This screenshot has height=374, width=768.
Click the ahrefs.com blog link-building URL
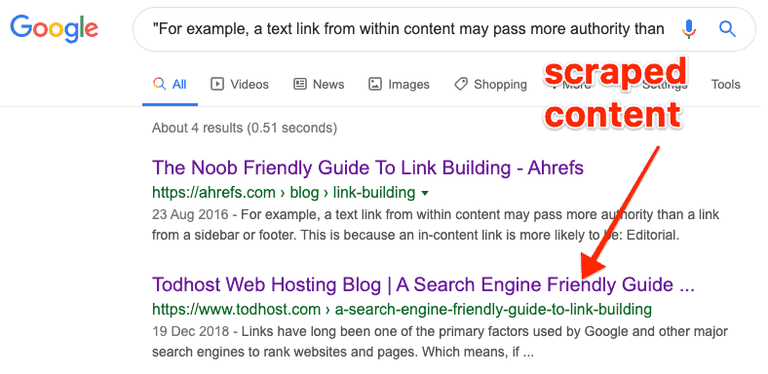284,193
